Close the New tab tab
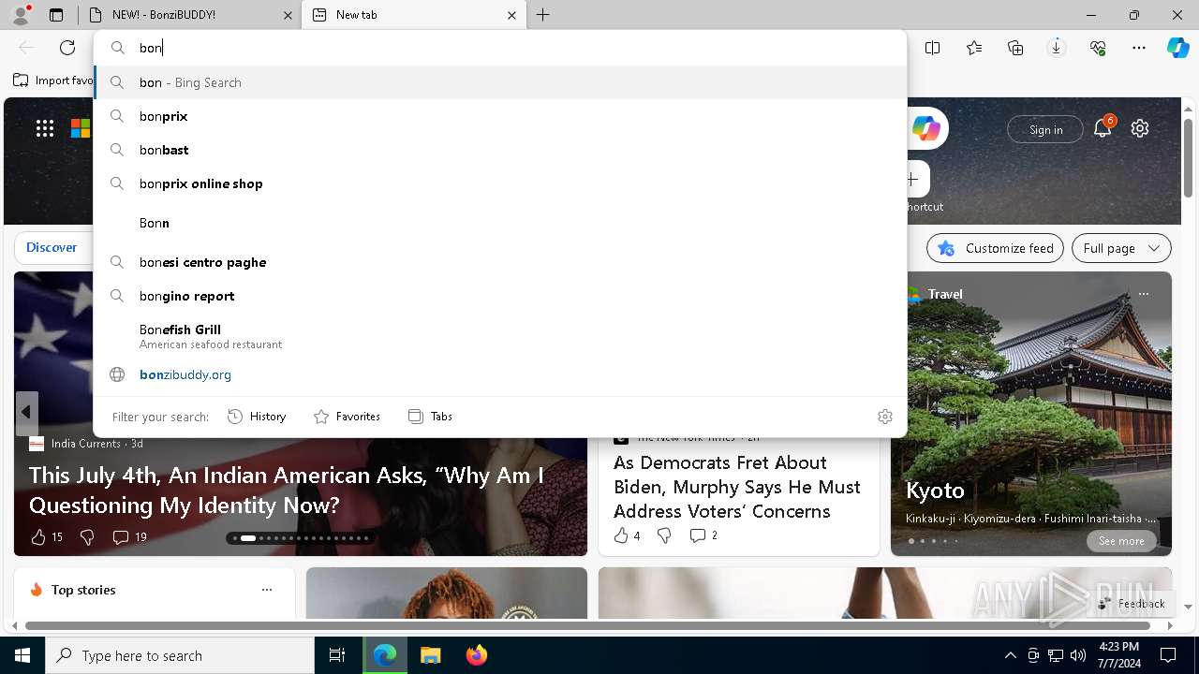 click(x=511, y=15)
